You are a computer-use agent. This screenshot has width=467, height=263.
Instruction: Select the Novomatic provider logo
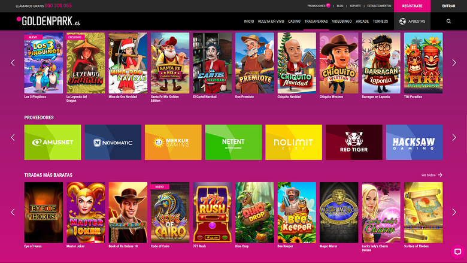(113, 143)
